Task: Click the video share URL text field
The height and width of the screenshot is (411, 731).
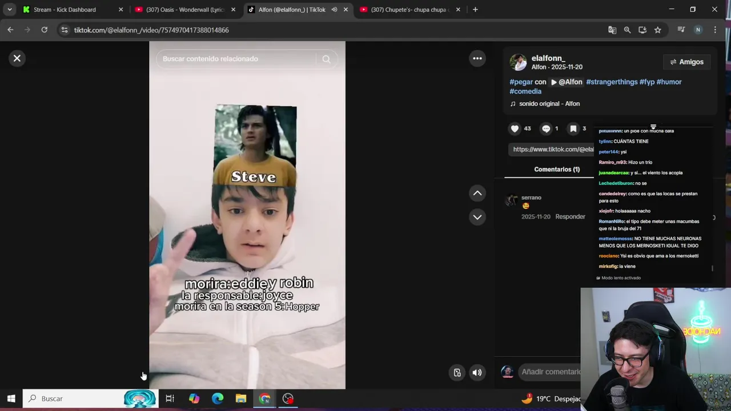Action: coord(553,149)
